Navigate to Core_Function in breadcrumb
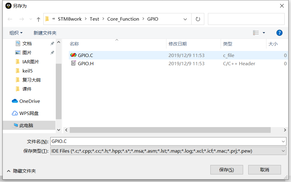291x182 pixels. tap(123, 19)
